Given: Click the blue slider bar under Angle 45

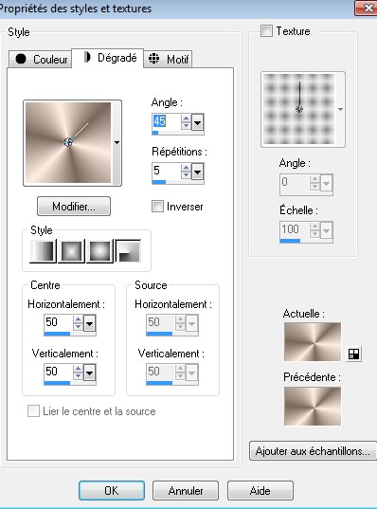Looking at the screenshot, I should pos(178,133).
